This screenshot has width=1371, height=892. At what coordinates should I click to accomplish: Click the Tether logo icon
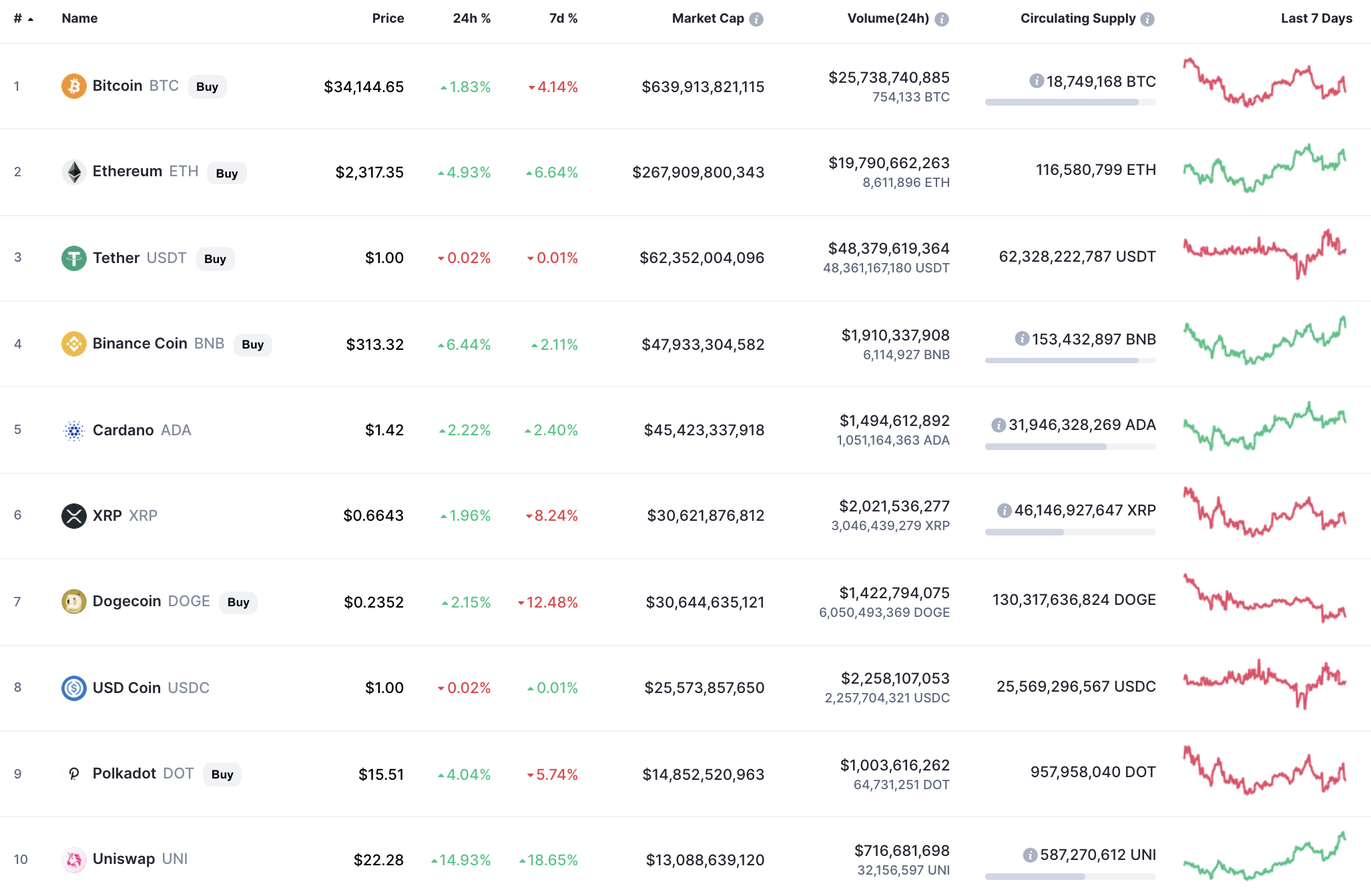(x=74, y=258)
